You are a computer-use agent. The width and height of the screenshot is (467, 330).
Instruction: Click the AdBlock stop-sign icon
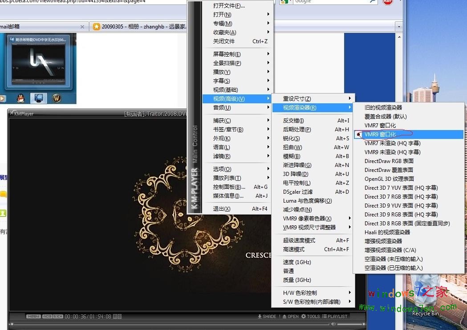tap(387, 2)
